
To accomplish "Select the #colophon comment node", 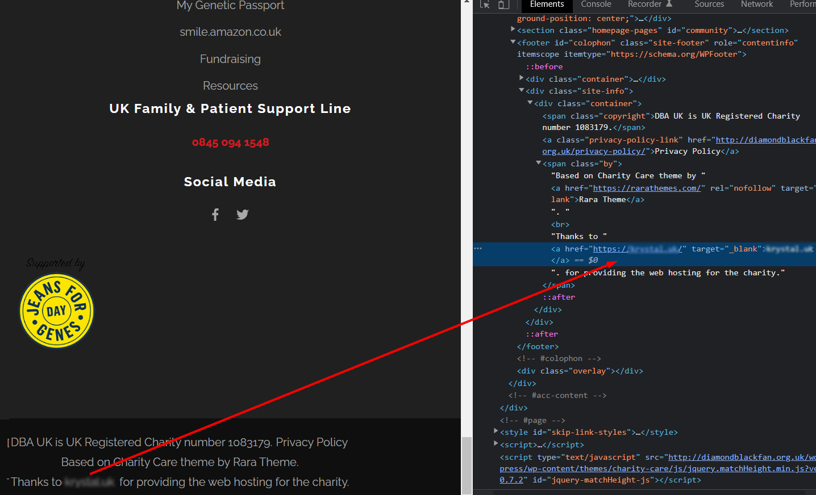I will (x=559, y=358).
